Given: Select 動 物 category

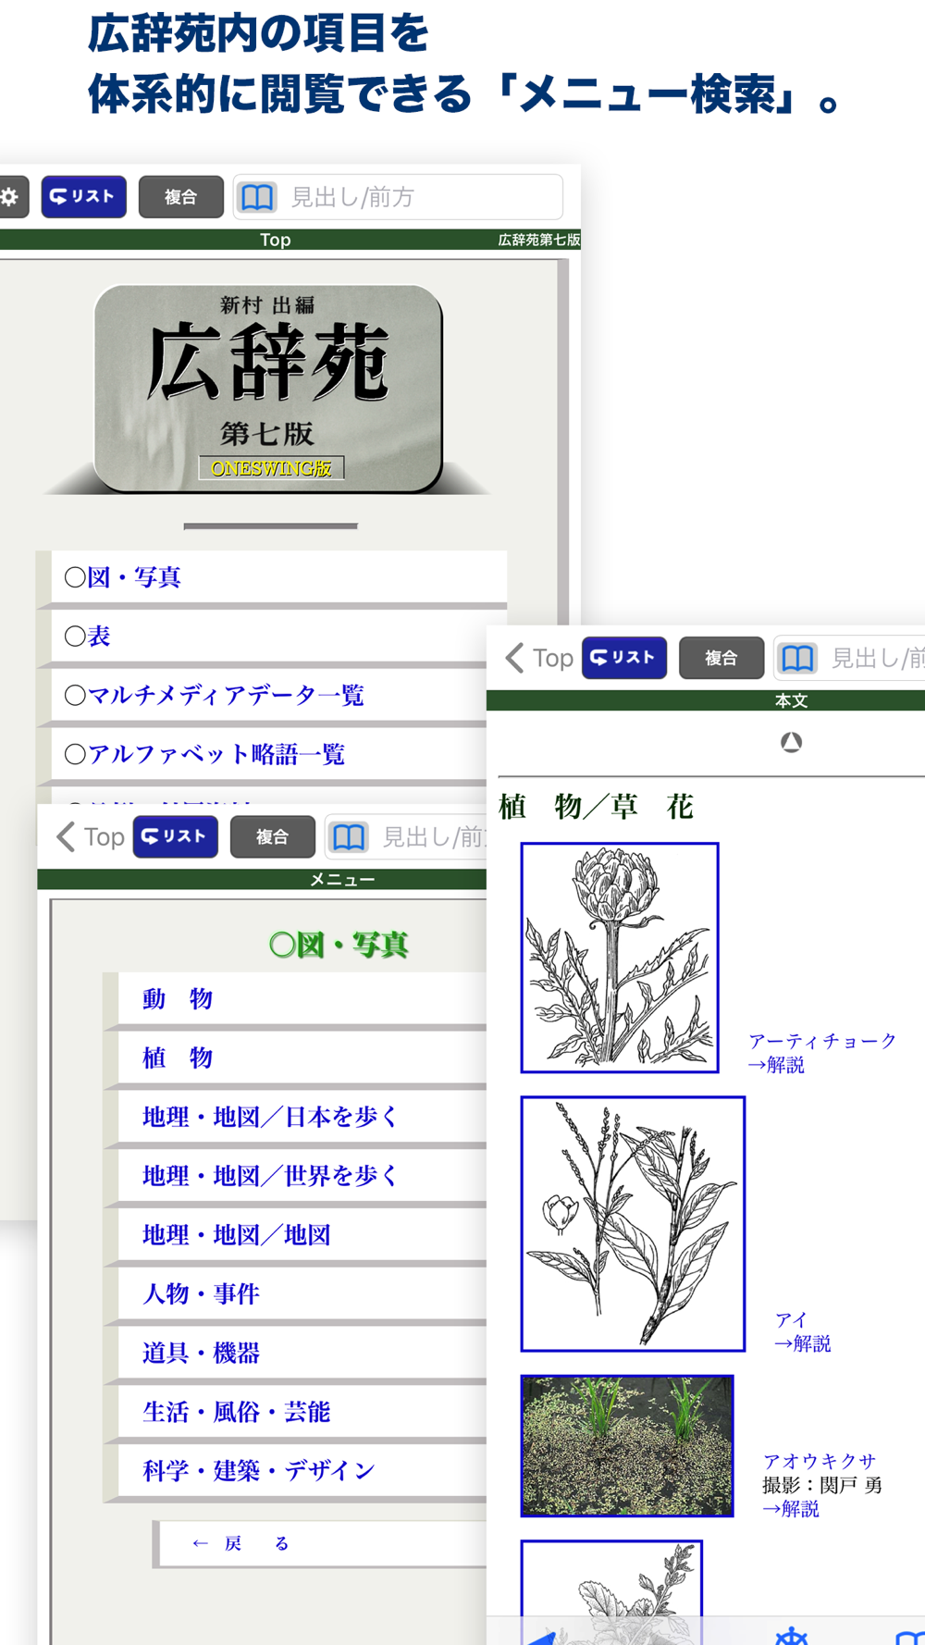Looking at the screenshot, I should 302,999.
